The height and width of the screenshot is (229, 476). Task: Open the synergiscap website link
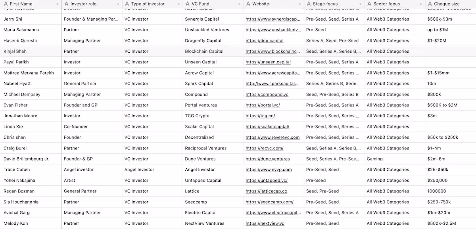coord(273,19)
